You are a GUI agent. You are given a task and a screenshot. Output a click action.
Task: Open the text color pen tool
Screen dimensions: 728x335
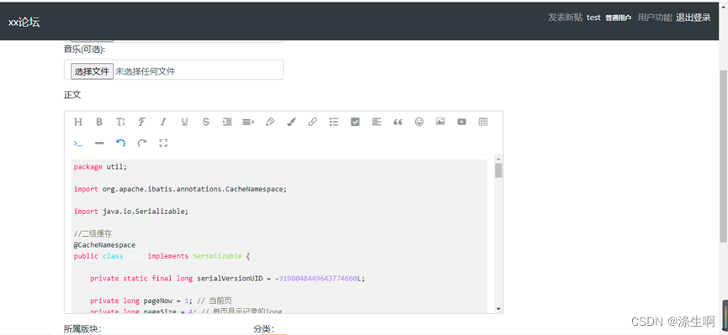[270, 122]
